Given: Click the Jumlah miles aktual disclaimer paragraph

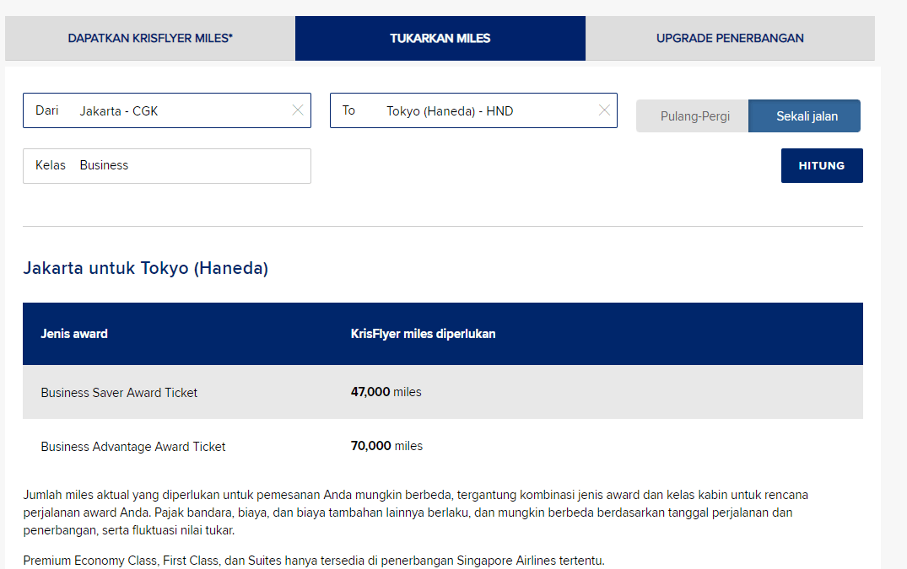Looking at the screenshot, I should (415, 513).
